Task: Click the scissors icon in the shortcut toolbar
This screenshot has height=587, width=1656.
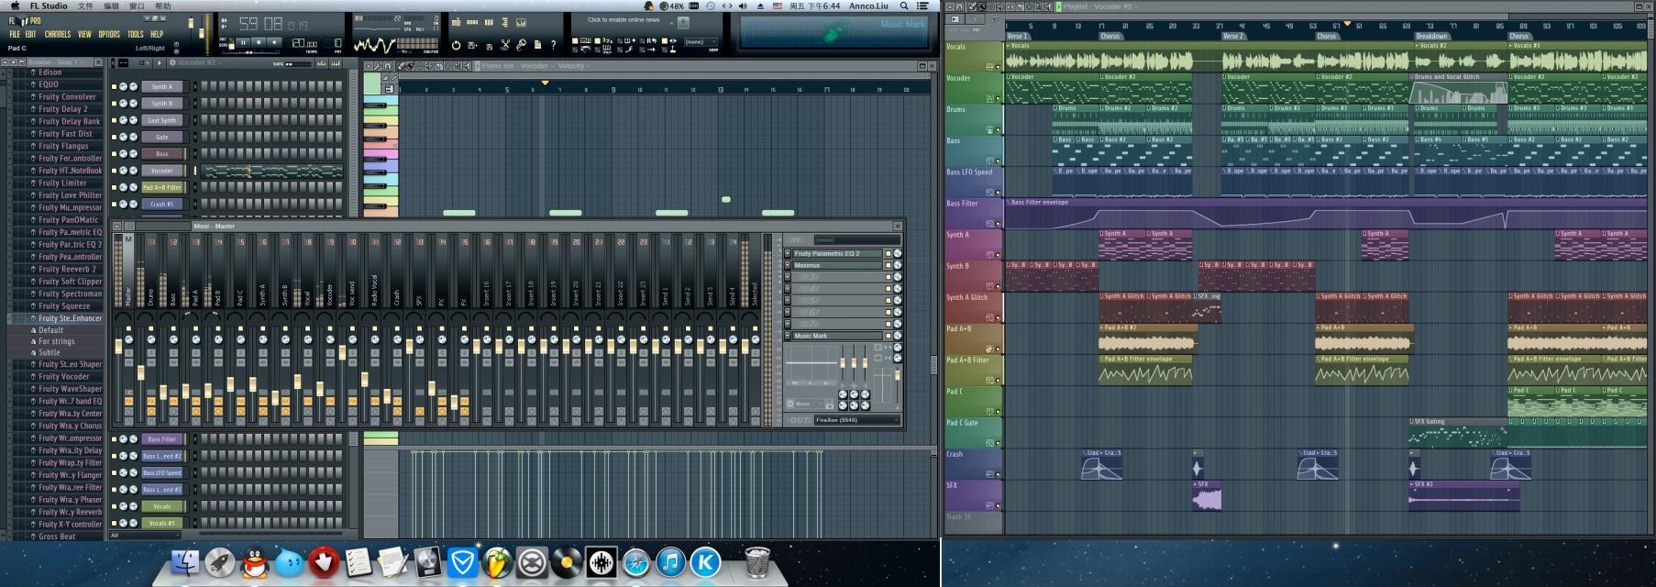Action: pyautogui.click(x=505, y=44)
